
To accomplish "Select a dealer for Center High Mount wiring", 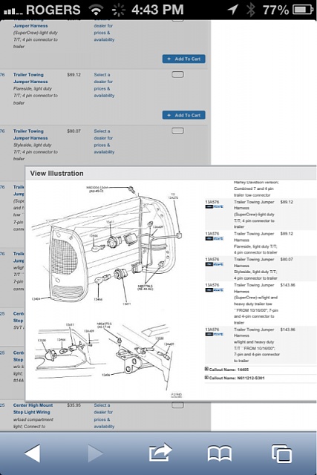I will (104, 416).
